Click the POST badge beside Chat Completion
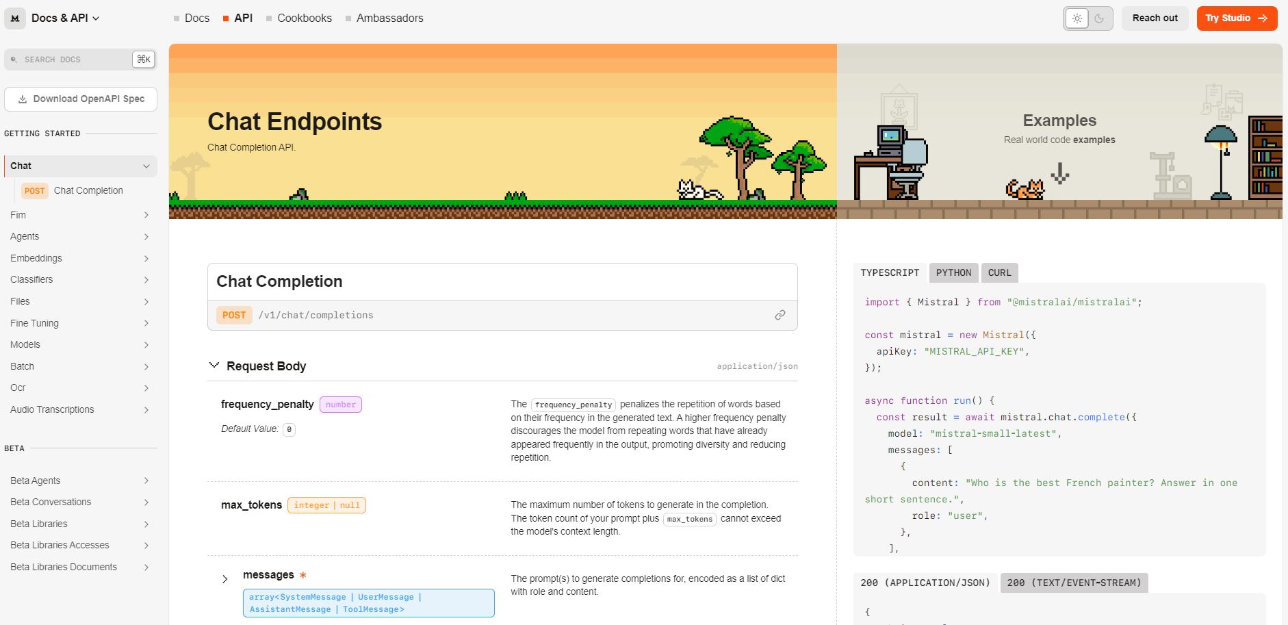 pyautogui.click(x=34, y=191)
